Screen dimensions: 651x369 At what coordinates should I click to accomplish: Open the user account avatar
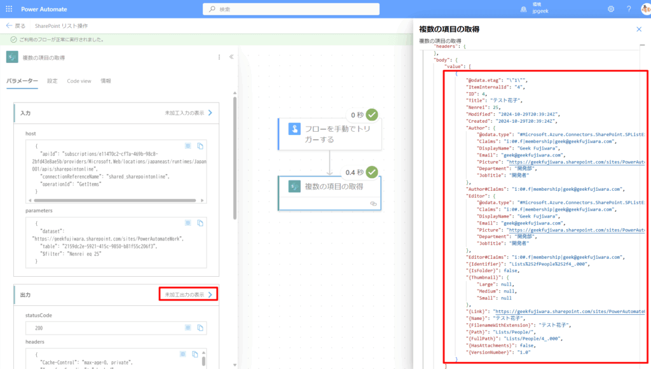coord(646,9)
